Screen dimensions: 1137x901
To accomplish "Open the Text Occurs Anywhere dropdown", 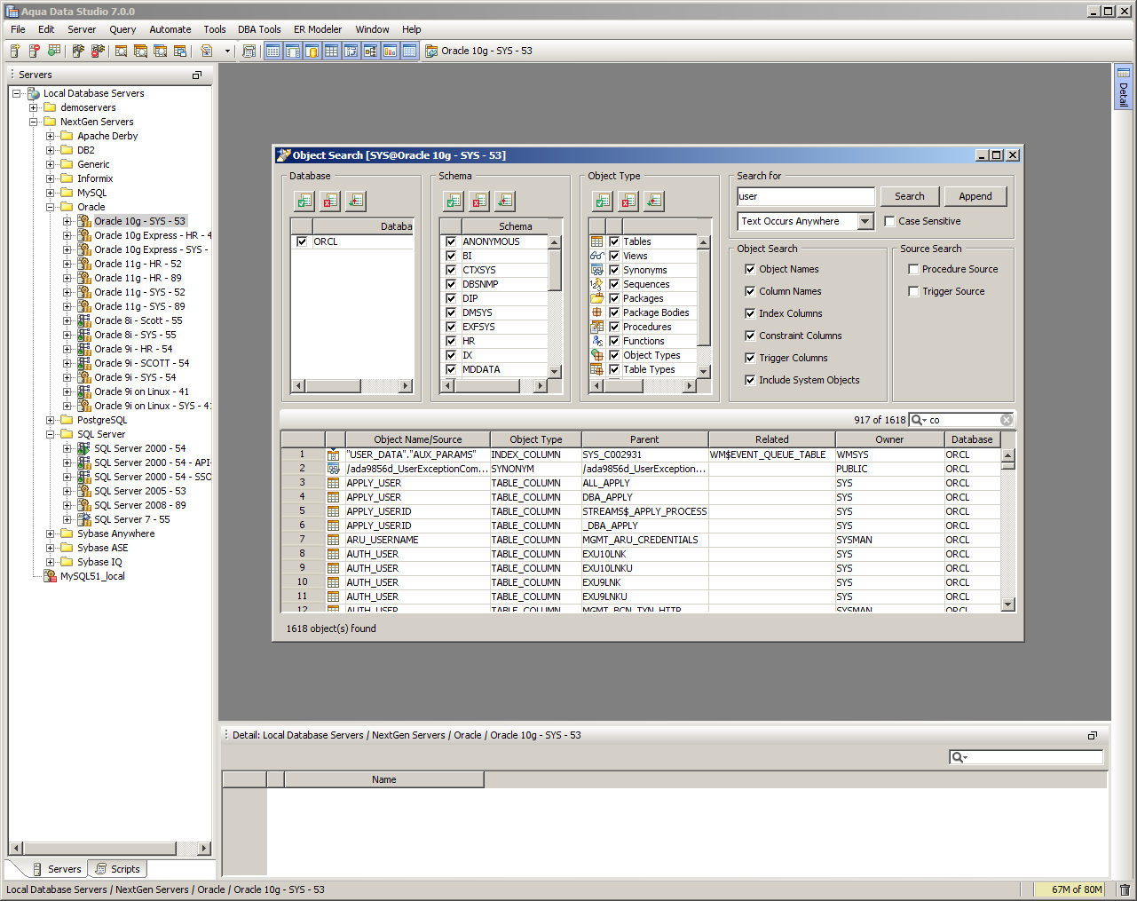I will tap(865, 222).
